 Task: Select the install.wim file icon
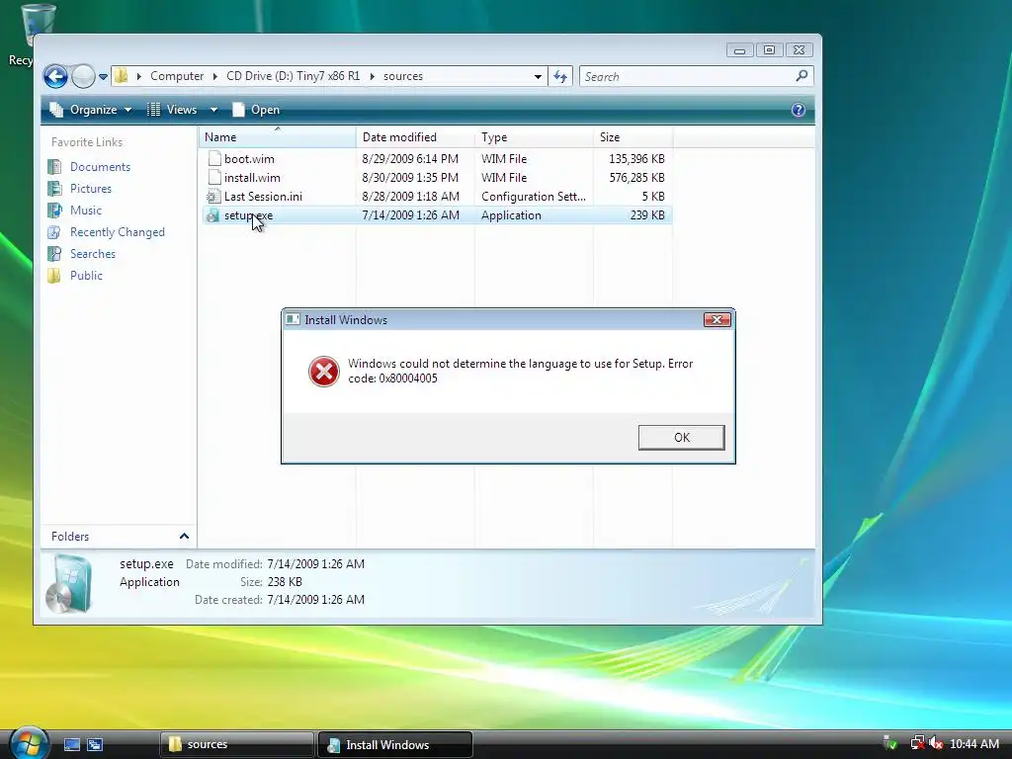214,178
